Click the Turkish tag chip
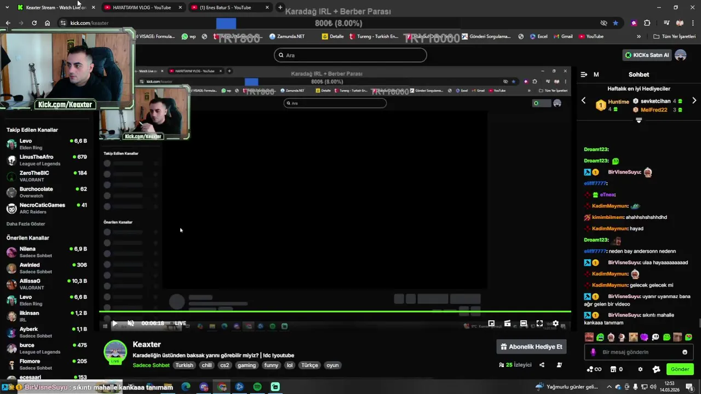The height and width of the screenshot is (394, 701). click(x=185, y=365)
